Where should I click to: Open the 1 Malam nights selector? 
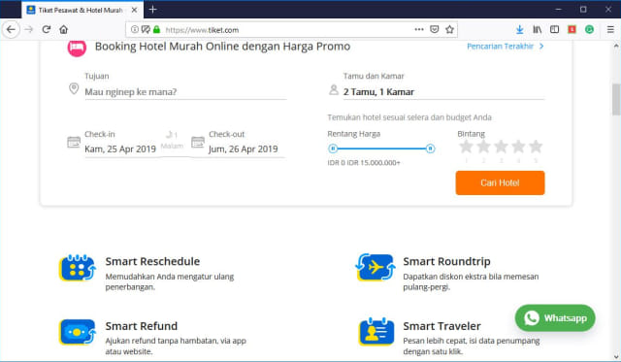click(x=172, y=141)
